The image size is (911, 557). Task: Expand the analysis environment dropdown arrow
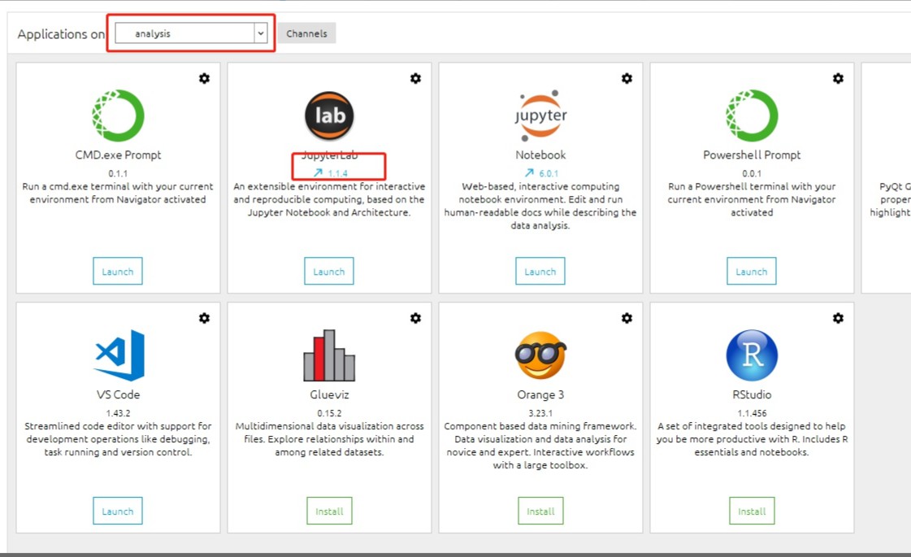[261, 33]
